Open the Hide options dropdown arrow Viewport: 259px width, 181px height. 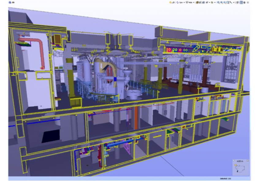tap(194, 2)
